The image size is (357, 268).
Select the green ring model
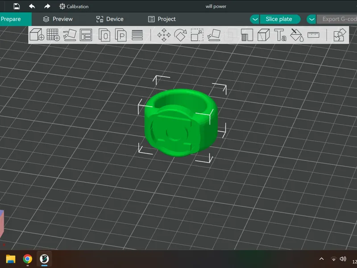click(181, 122)
